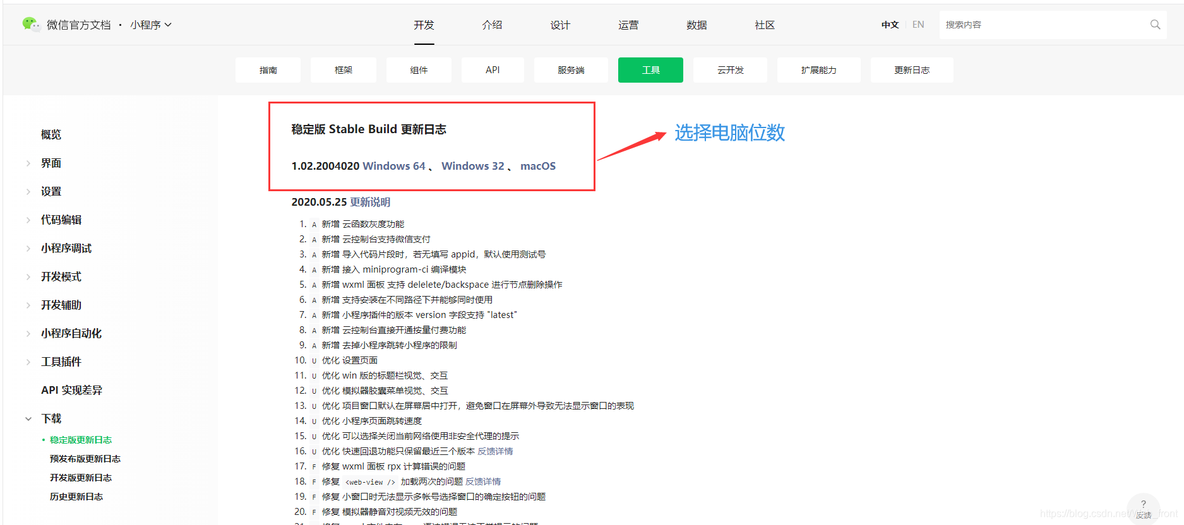
Task: Expand the 界面 sidebar section
Action: [28, 163]
